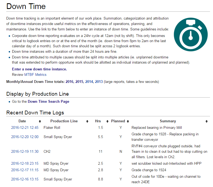Sort by Summary column arrows
This screenshot has width=213, height=187.
(206, 121)
